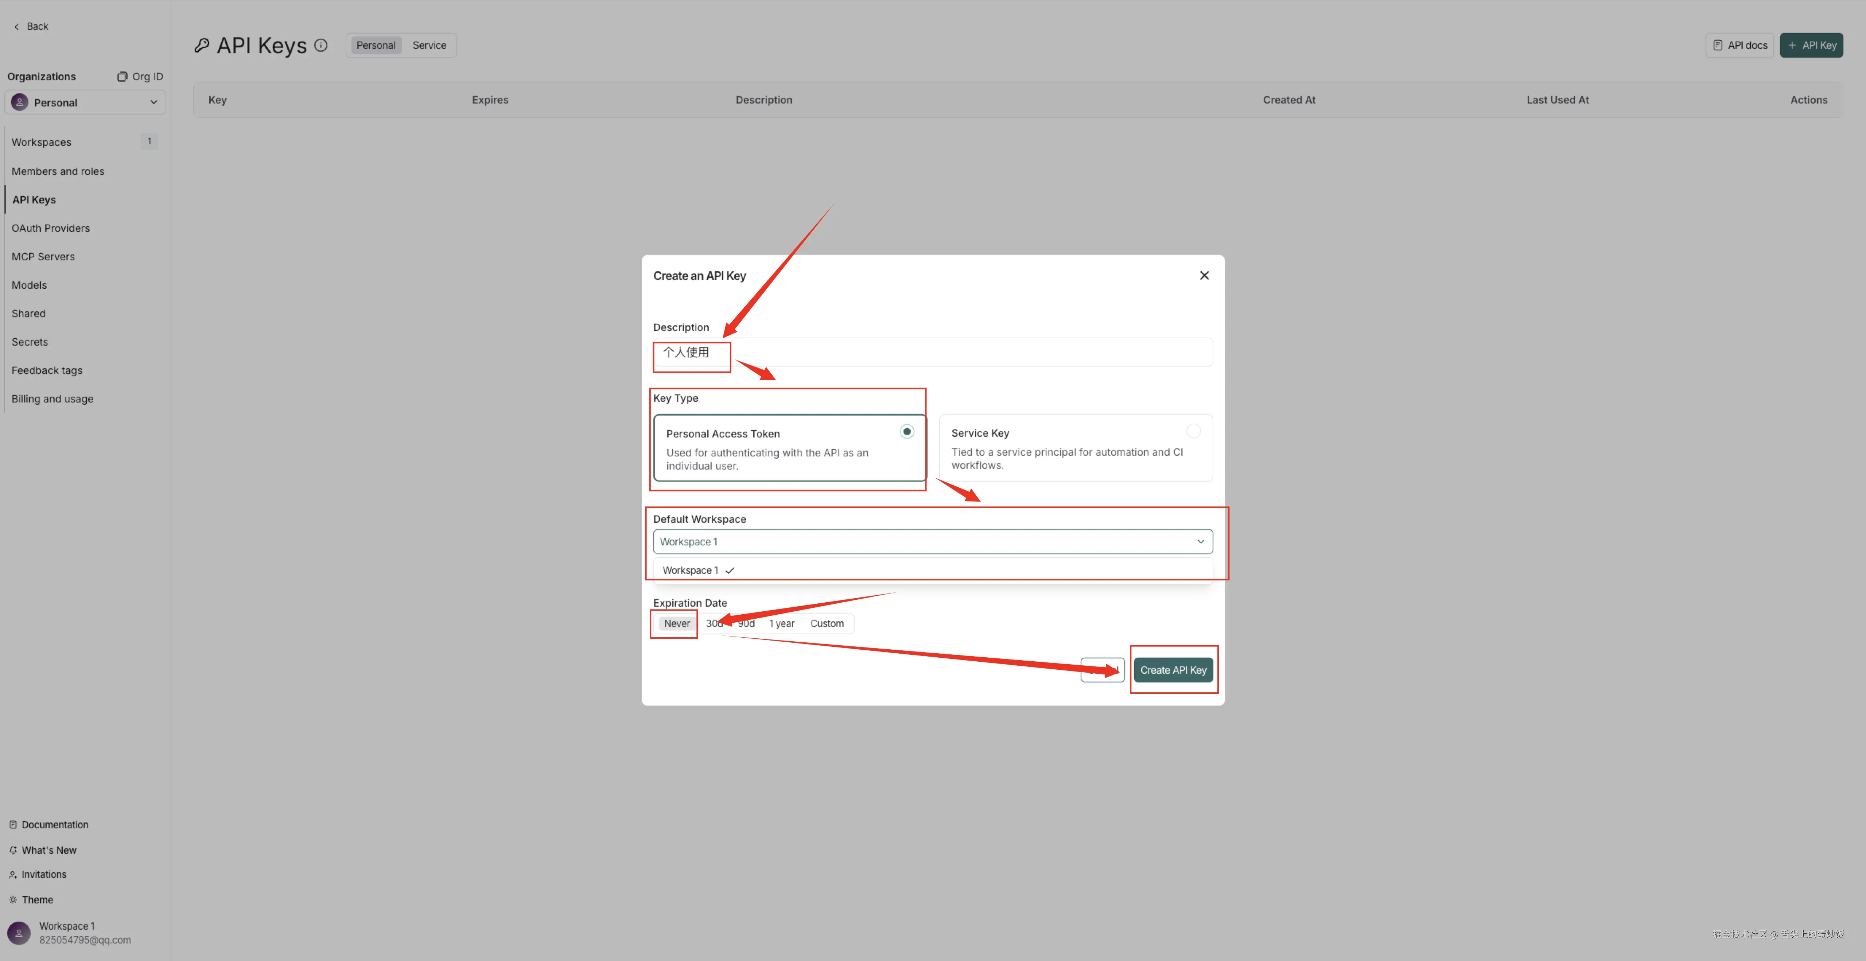
Task: Click the user avatar at bottom left
Action: 19,933
